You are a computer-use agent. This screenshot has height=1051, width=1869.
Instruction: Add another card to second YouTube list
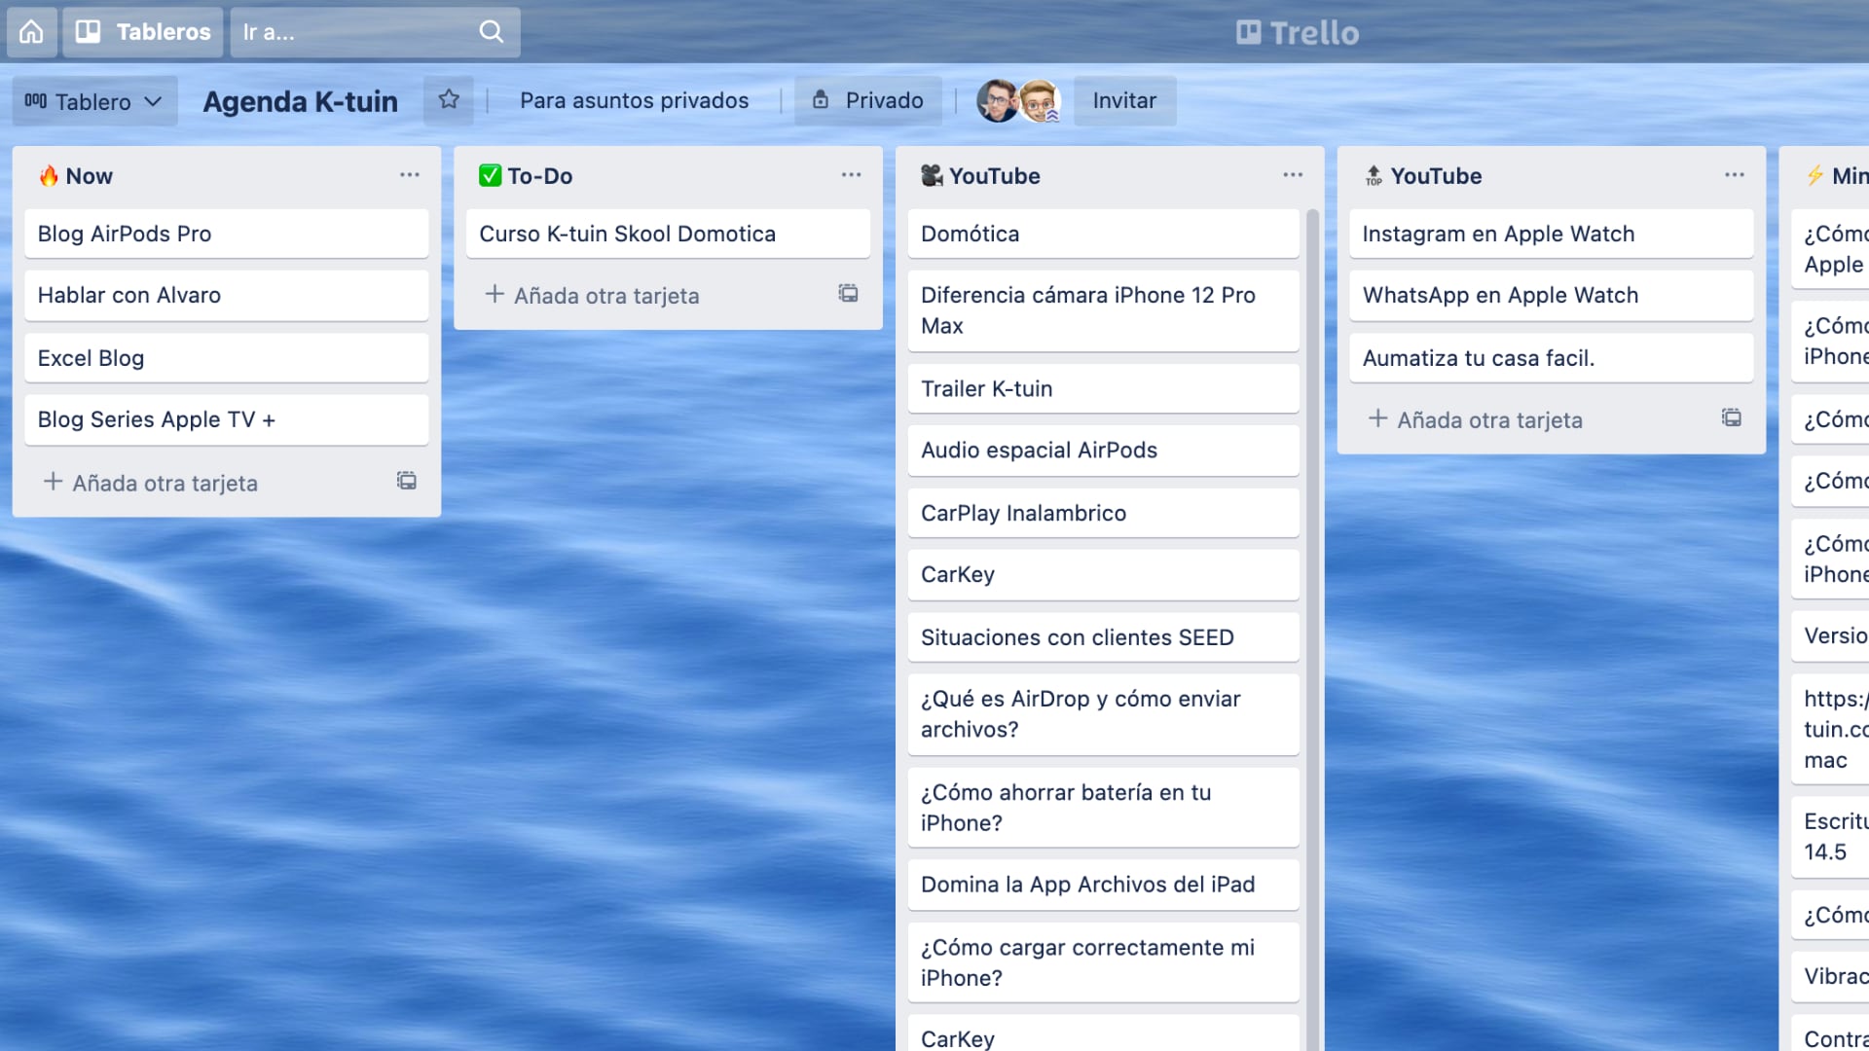coord(1476,419)
